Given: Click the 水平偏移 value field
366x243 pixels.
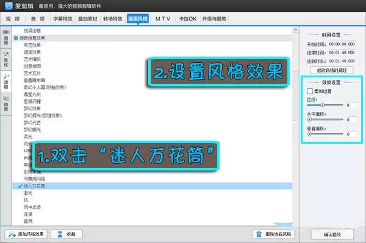Looking at the screenshot, I should point(351,120).
